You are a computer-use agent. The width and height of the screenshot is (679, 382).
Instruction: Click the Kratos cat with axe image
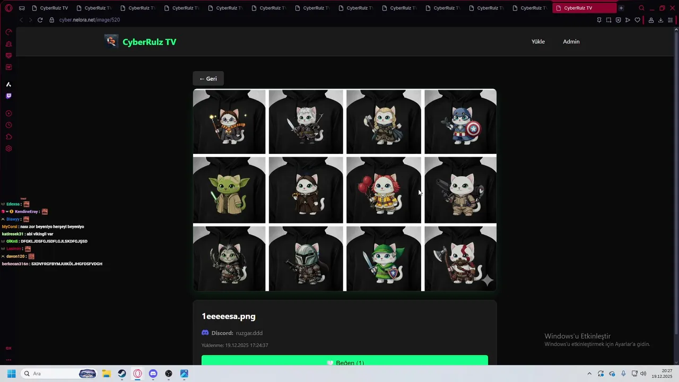coord(460,259)
